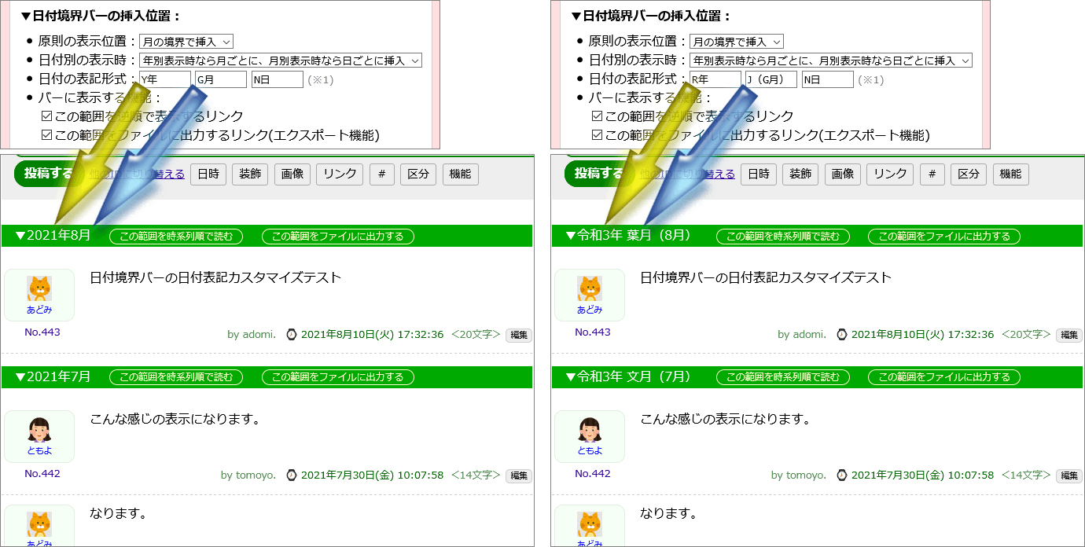
Task: Click the ▼2021年8月 date bar heading
Action: click(x=53, y=236)
